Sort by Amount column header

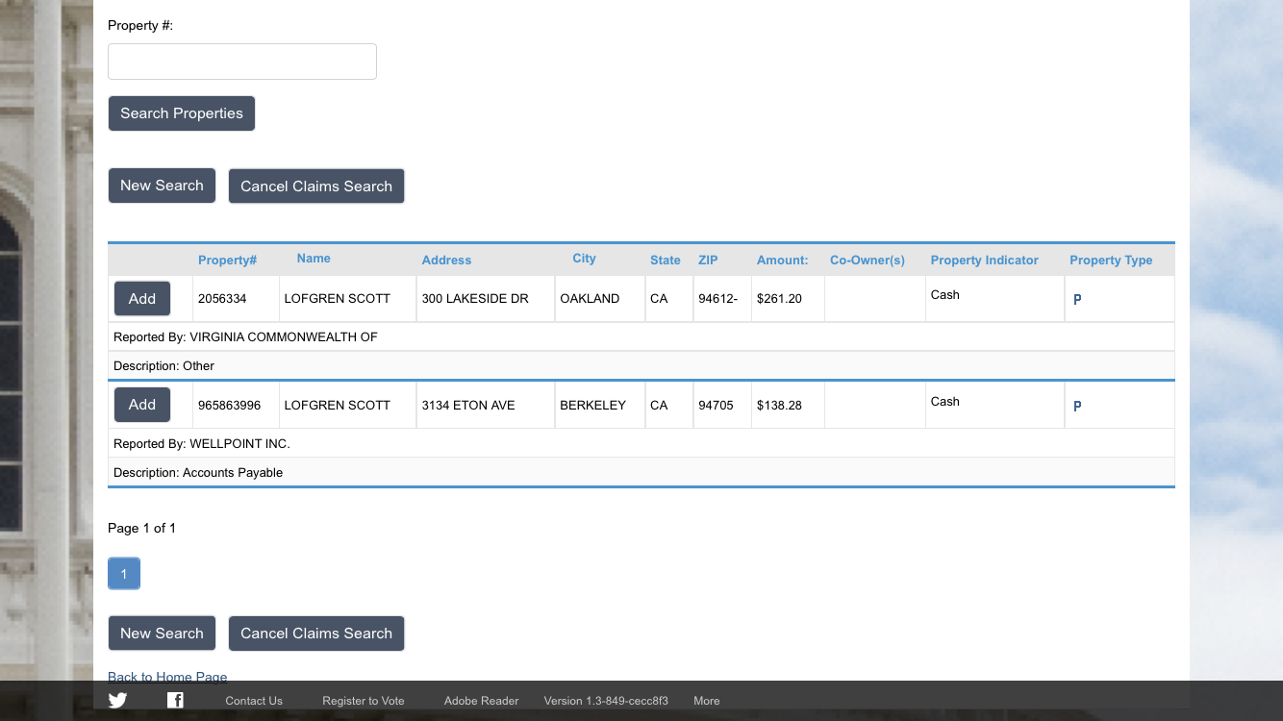(x=782, y=261)
